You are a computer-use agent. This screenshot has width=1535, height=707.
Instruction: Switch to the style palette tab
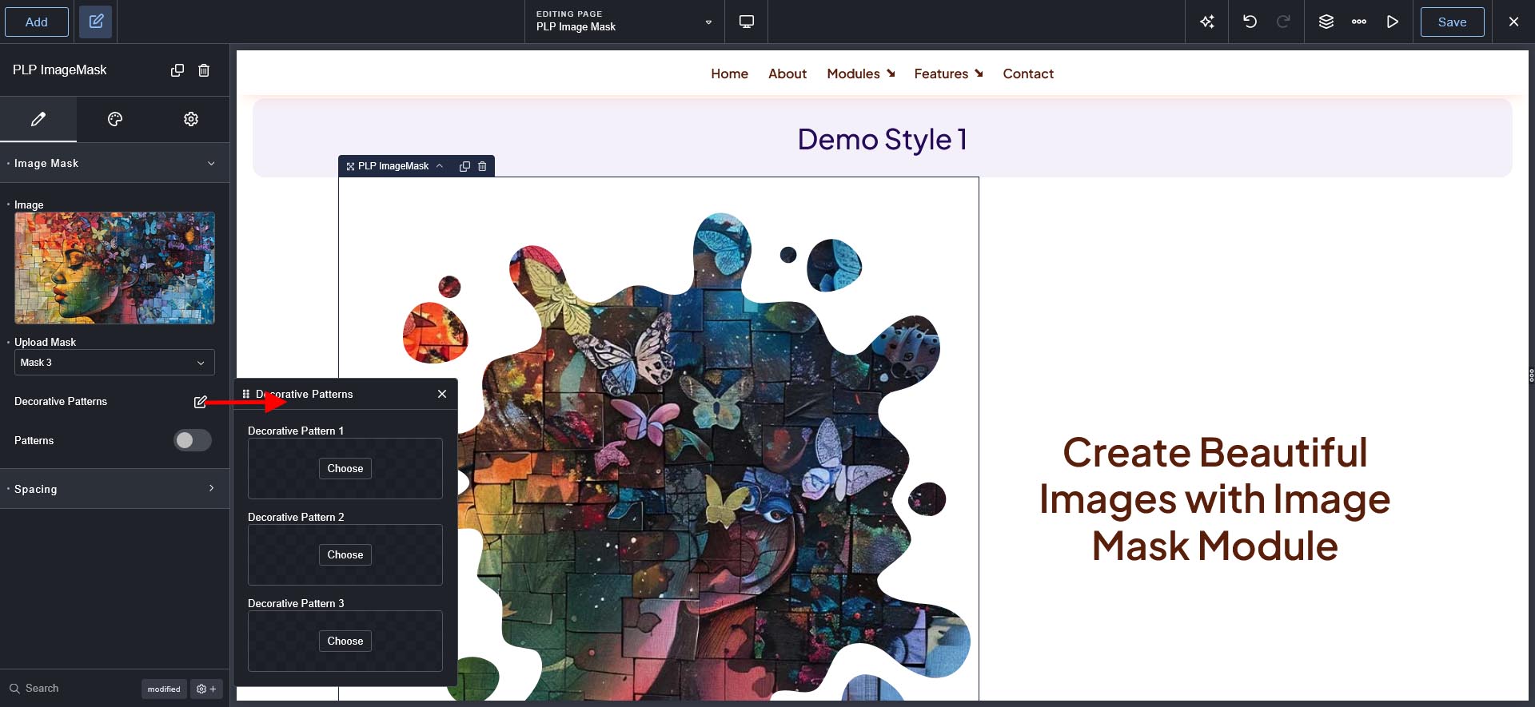pos(114,119)
